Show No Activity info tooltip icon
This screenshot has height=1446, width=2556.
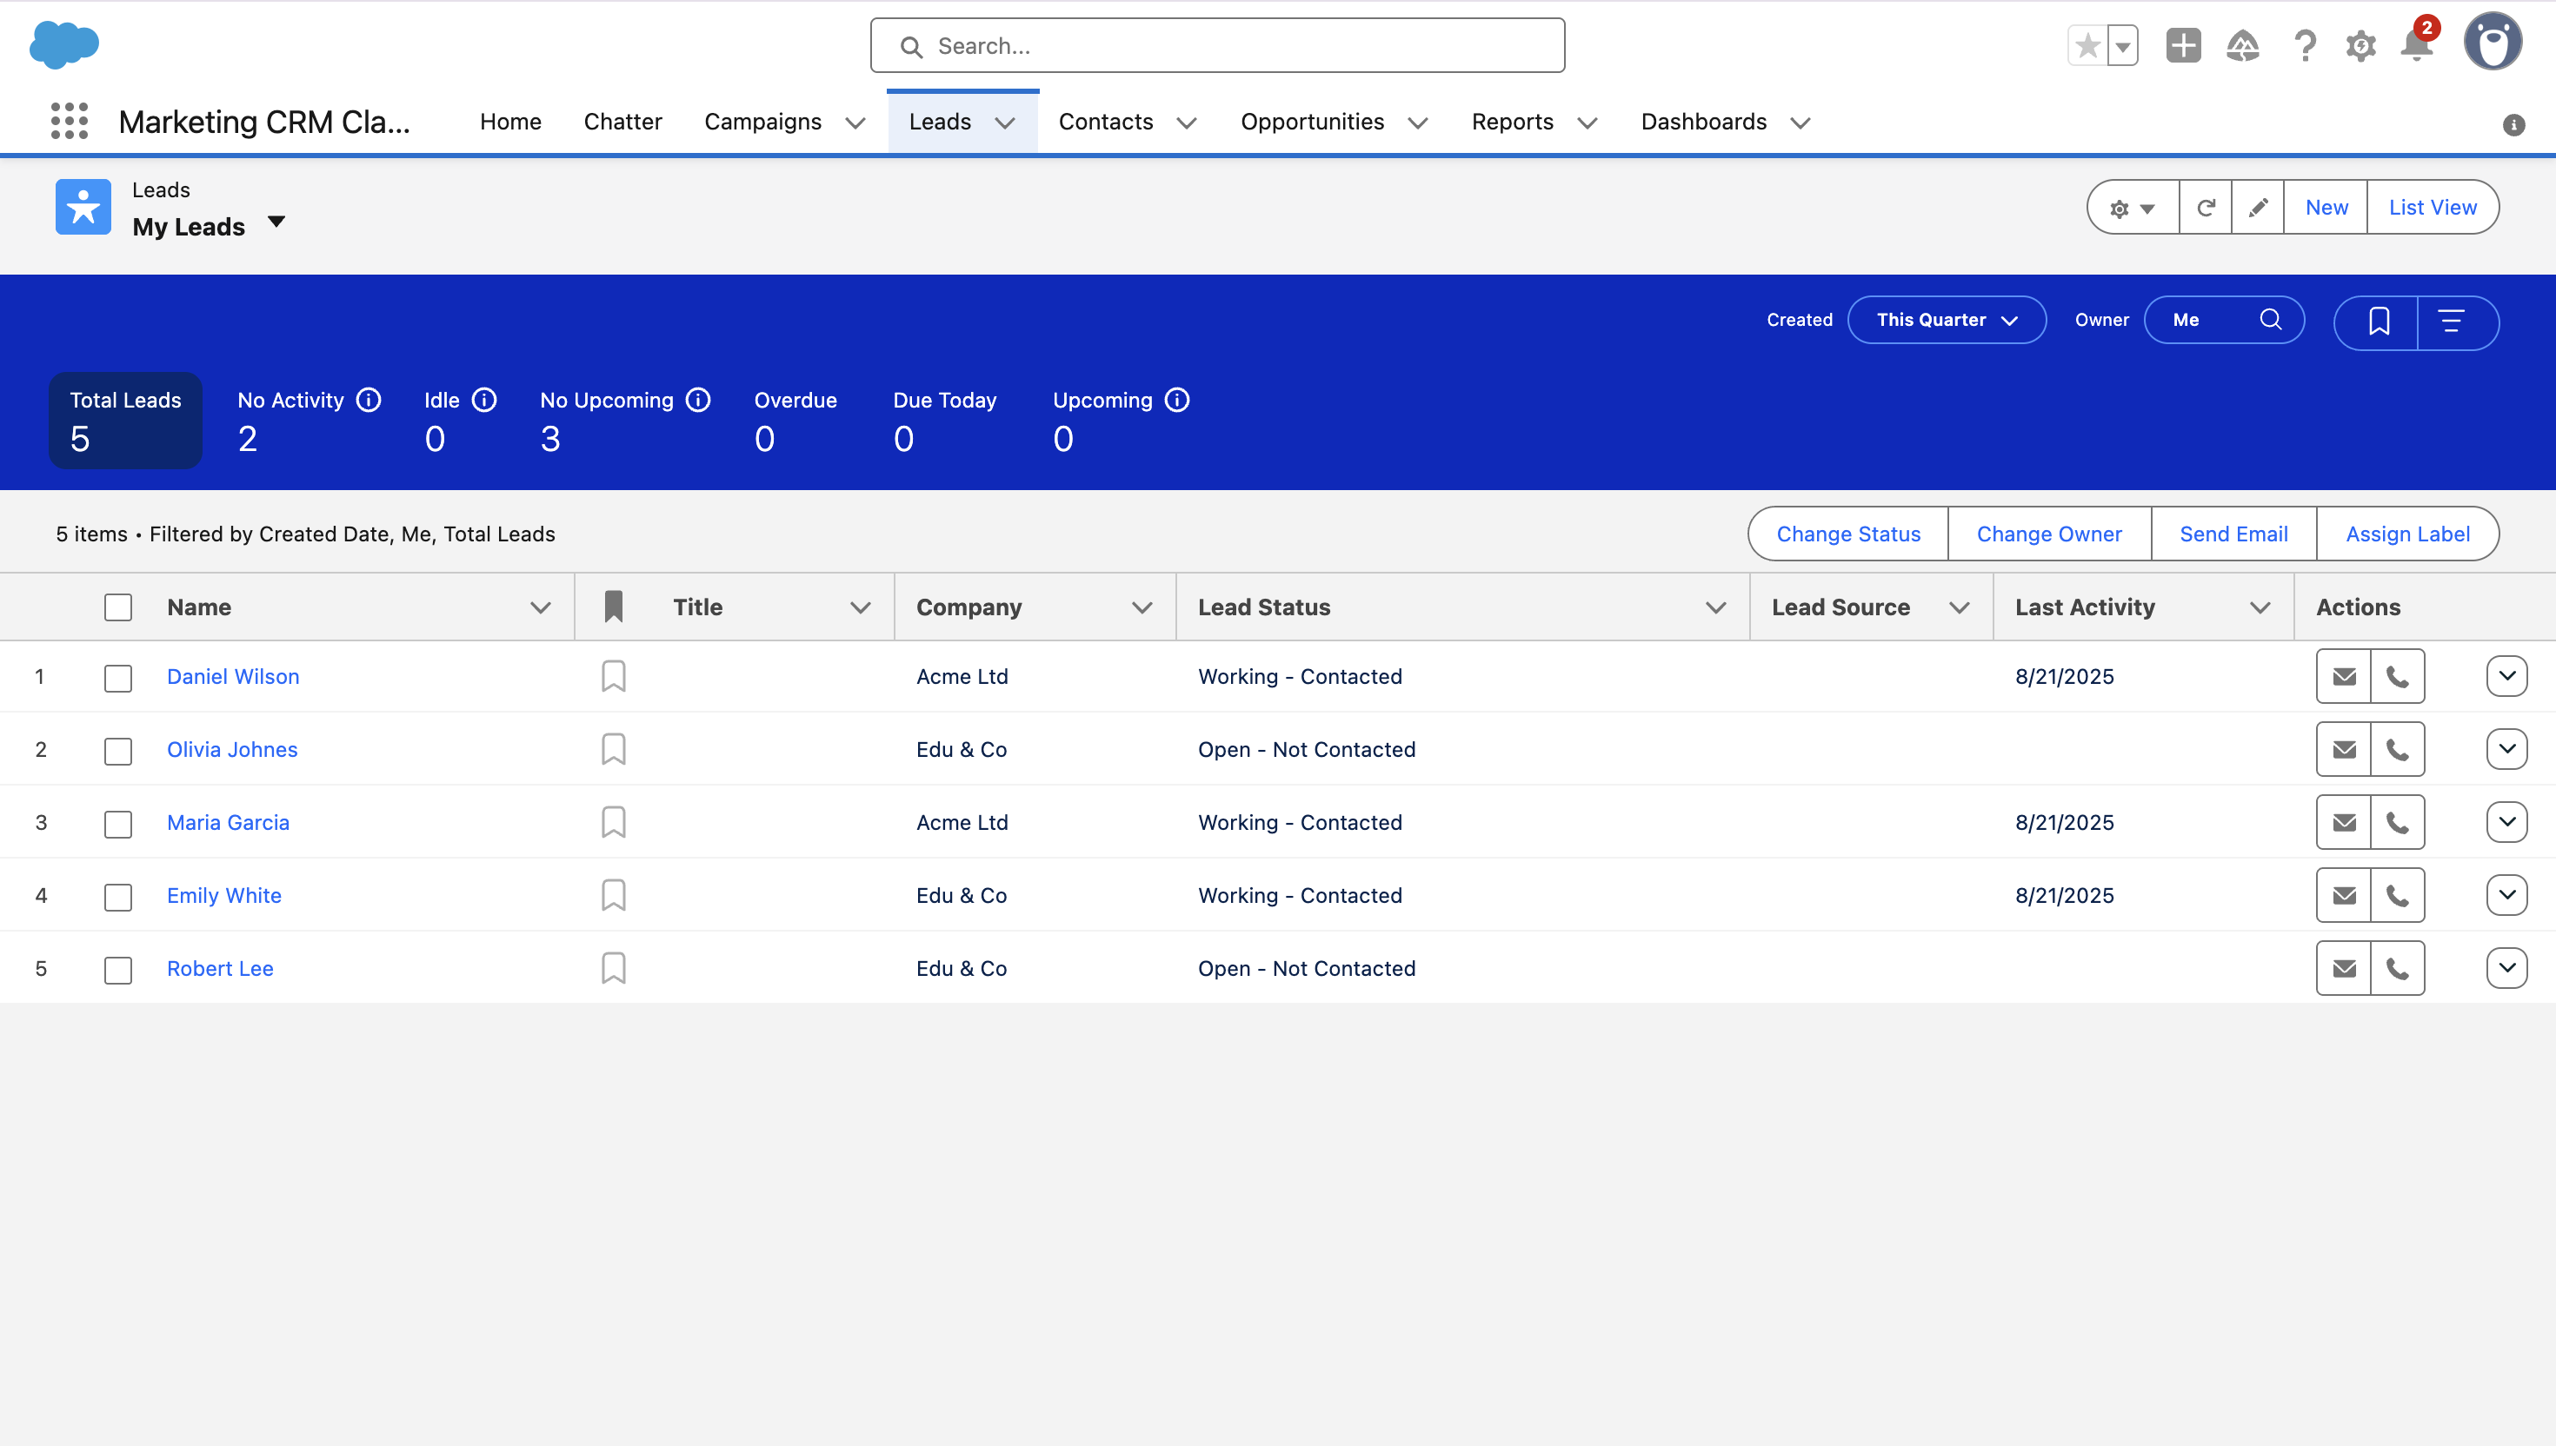pyautogui.click(x=369, y=401)
